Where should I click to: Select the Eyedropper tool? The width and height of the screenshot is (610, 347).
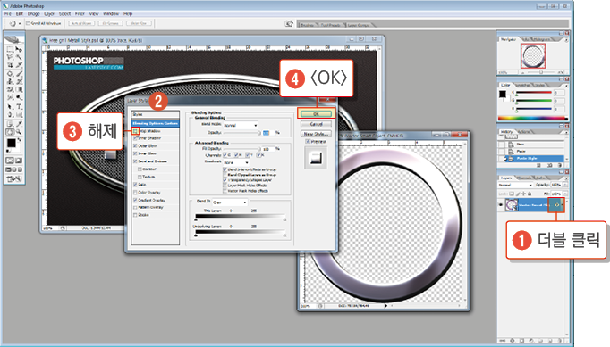(19, 124)
